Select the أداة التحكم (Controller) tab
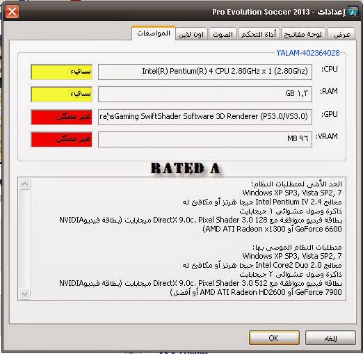The height and width of the screenshot is (354, 363). pos(259,34)
